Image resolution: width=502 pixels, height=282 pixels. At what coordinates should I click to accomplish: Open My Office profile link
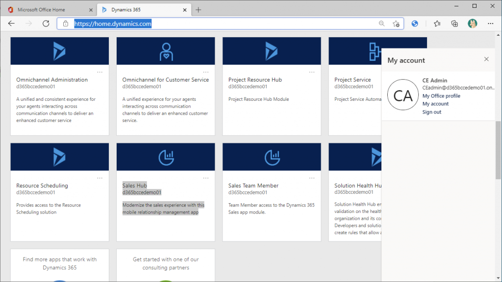[441, 96]
